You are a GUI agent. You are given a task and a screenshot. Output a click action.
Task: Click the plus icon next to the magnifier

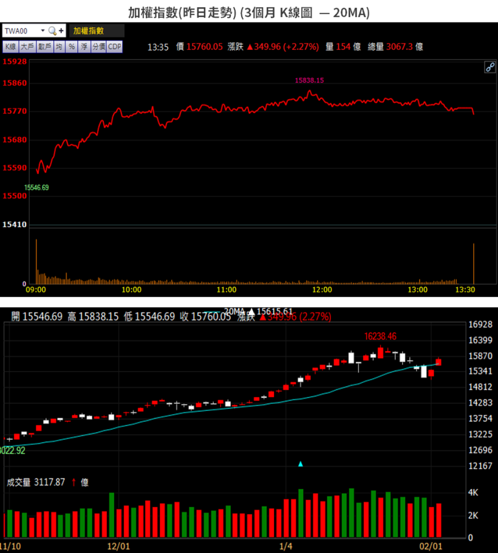click(61, 31)
